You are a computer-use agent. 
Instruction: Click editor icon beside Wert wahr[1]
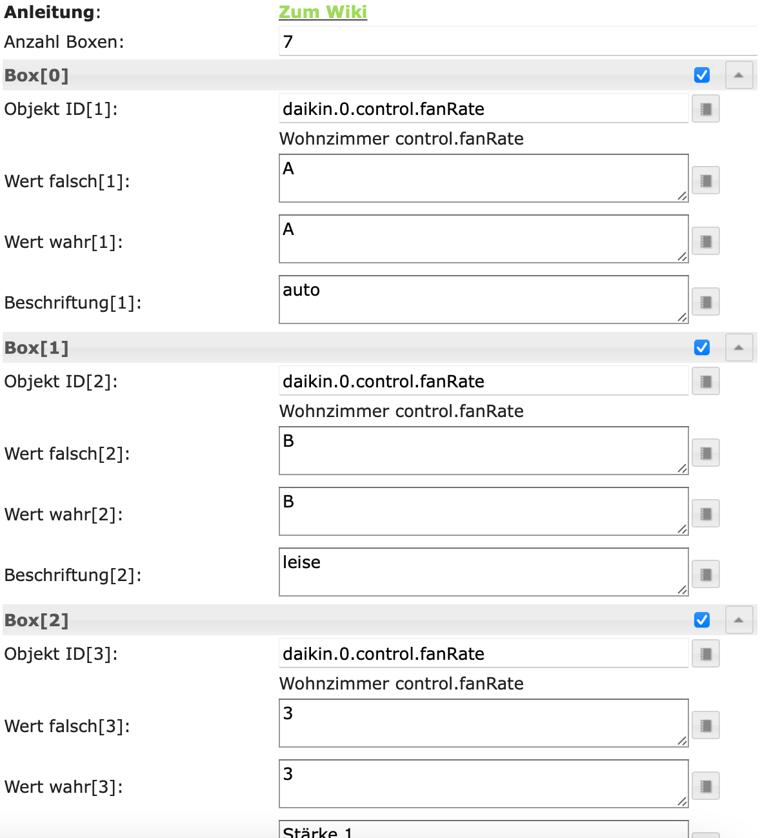click(x=706, y=241)
